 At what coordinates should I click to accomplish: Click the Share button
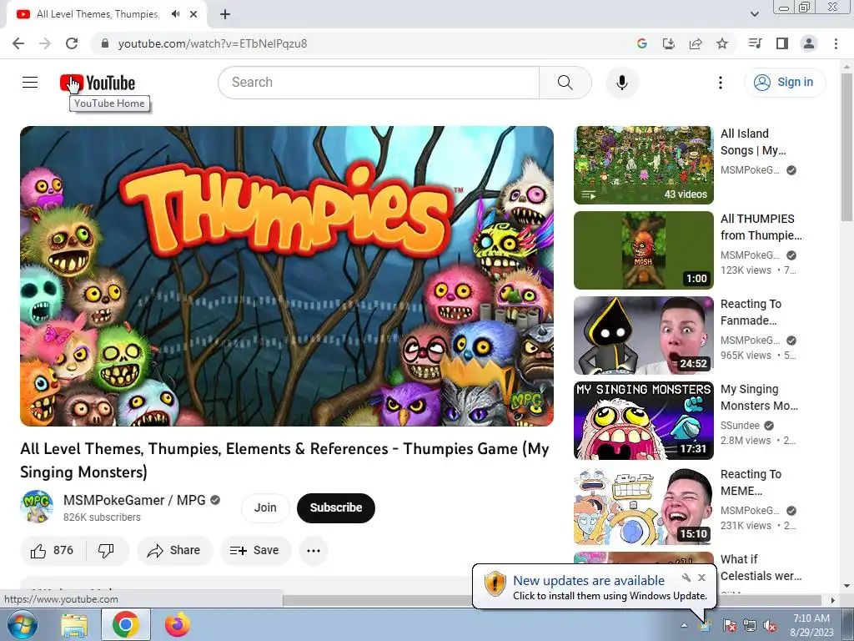(174, 551)
